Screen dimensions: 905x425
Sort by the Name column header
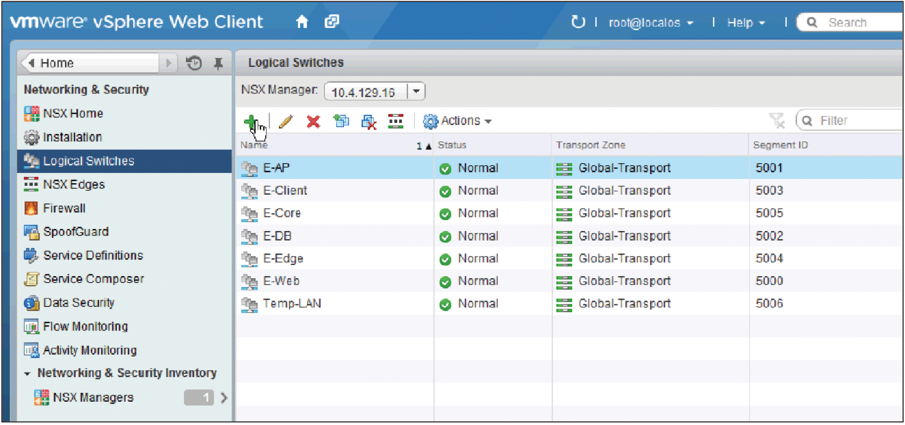[335, 145]
